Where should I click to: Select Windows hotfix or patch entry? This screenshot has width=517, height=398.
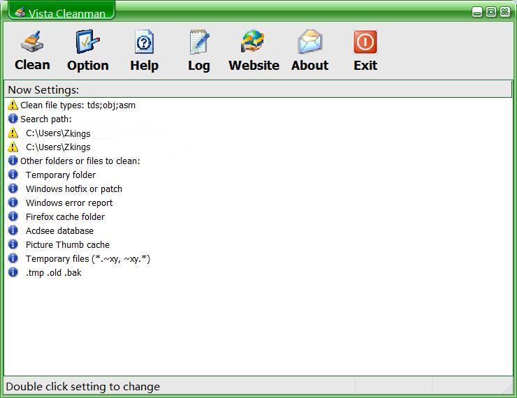click(74, 189)
